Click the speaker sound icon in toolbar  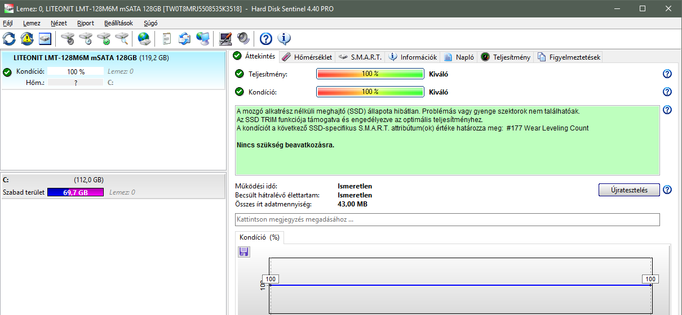pos(243,39)
